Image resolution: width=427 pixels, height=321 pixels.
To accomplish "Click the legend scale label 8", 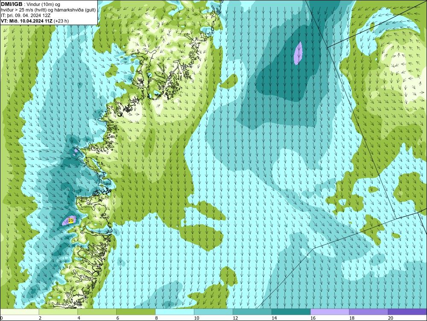I will [x=156, y=318].
